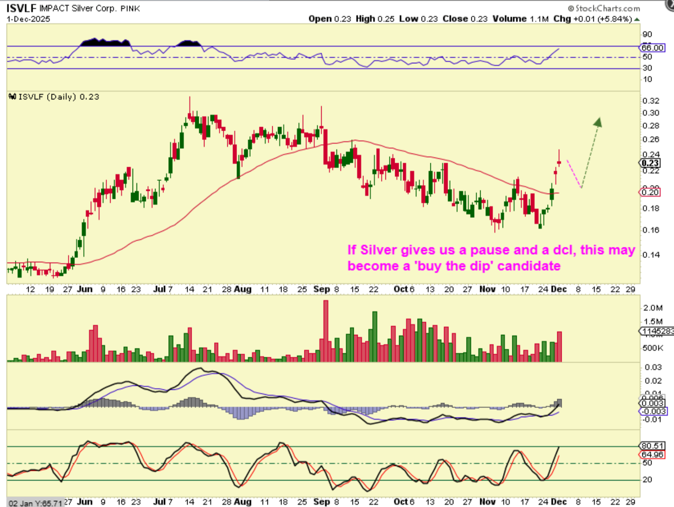This screenshot has width=674, height=507.
Task: Click the High 0.25 value in header
Action: click(375, 19)
